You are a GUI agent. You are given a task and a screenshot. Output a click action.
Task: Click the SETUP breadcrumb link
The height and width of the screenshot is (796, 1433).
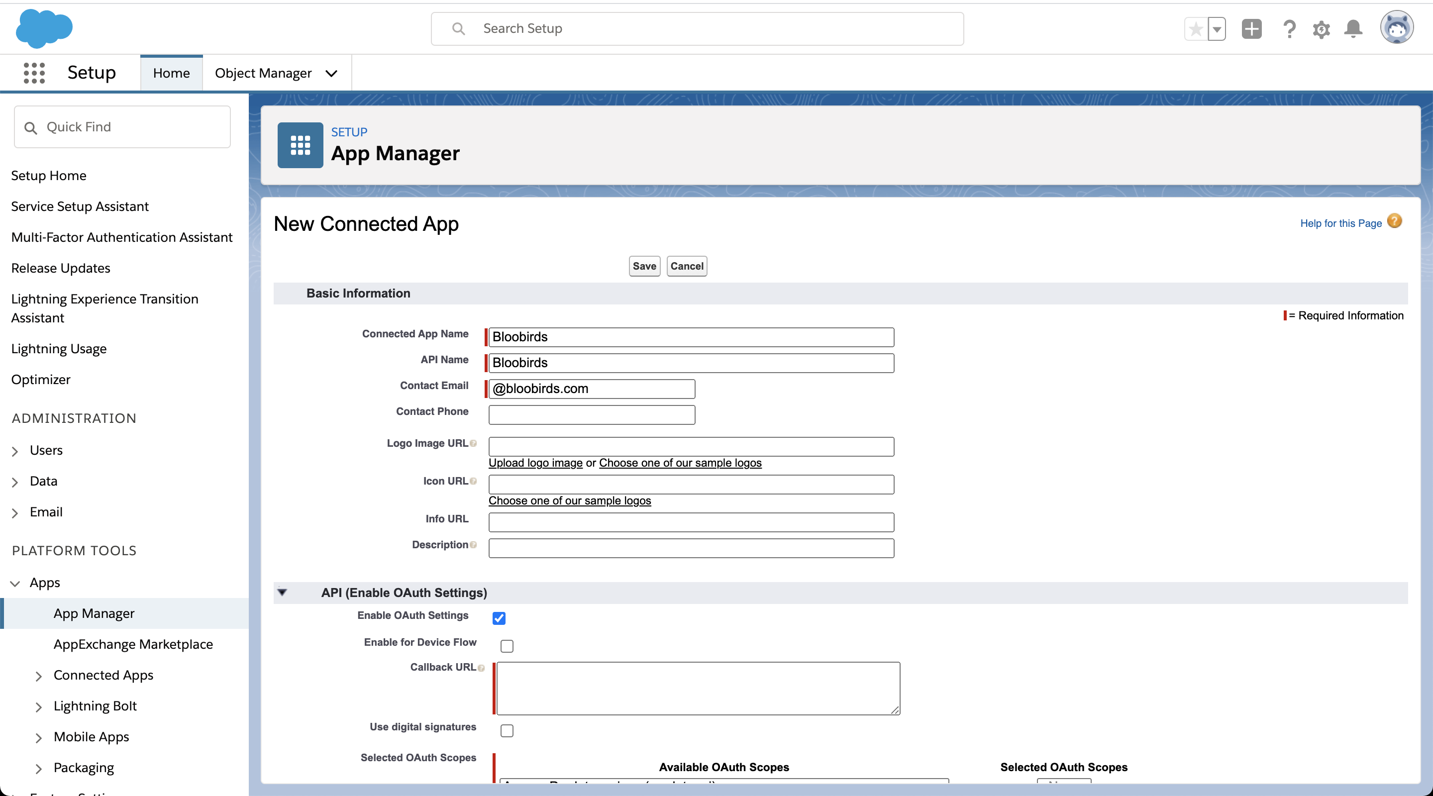[349, 132]
